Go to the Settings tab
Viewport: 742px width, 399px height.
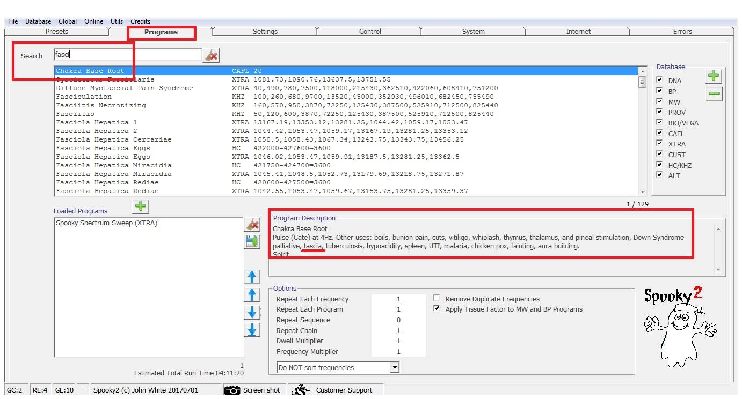coord(265,32)
